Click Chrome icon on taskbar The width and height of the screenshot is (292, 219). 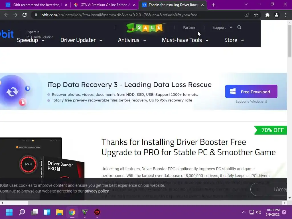[x=72, y=212]
